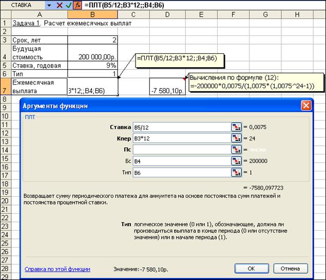Click the fx insert function icon

[x=77, y=5]
